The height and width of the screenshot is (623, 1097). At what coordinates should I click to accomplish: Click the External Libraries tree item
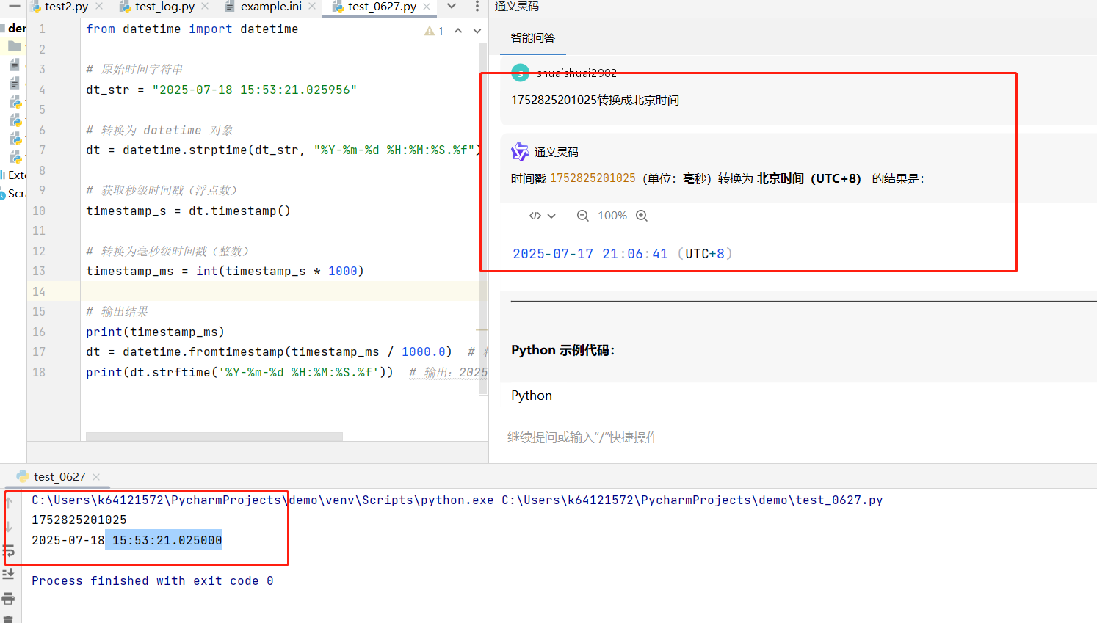pos(14,175)
